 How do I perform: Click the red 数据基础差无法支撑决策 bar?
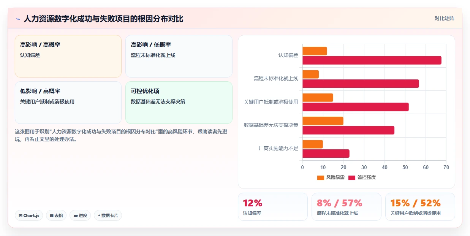point(348,130)
